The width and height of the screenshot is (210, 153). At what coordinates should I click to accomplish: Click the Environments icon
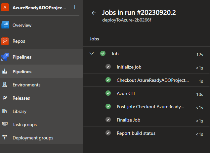coord(5,84)
